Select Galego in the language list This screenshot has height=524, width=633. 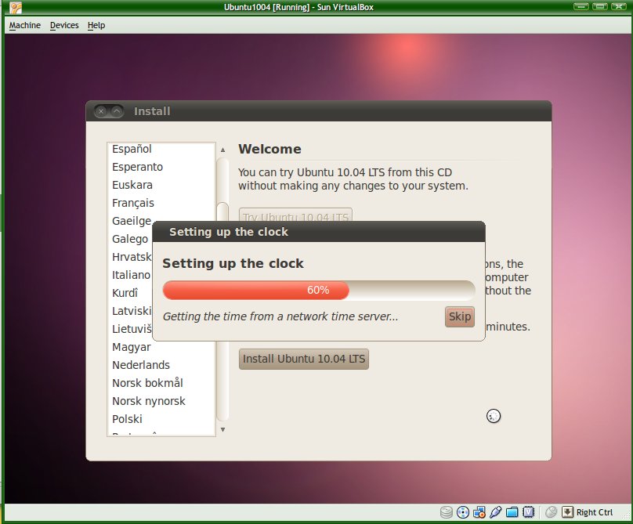(130, 239)
